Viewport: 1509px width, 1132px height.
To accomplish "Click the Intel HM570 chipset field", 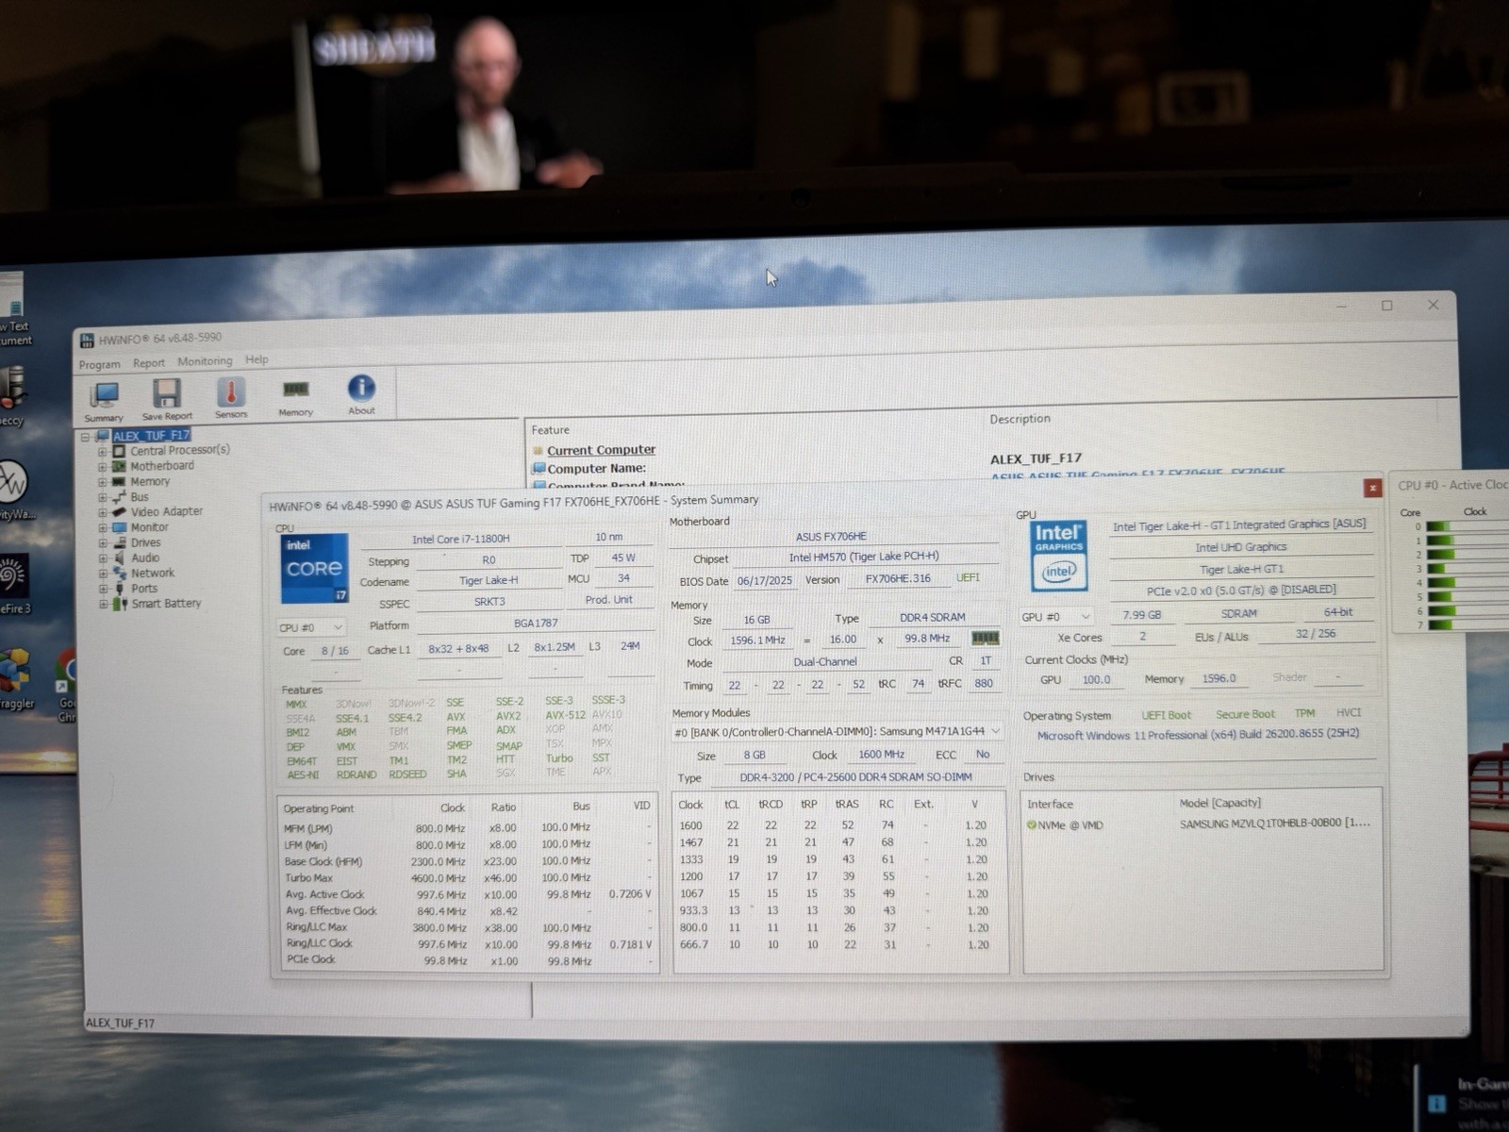I will [864, 557].
